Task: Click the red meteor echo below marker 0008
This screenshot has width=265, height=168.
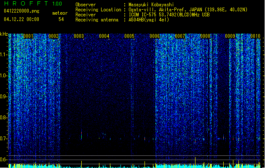Action: tap(195, 141)
